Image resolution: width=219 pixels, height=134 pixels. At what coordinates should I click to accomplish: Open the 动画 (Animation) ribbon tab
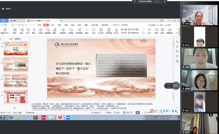click(x=66, y=25)
